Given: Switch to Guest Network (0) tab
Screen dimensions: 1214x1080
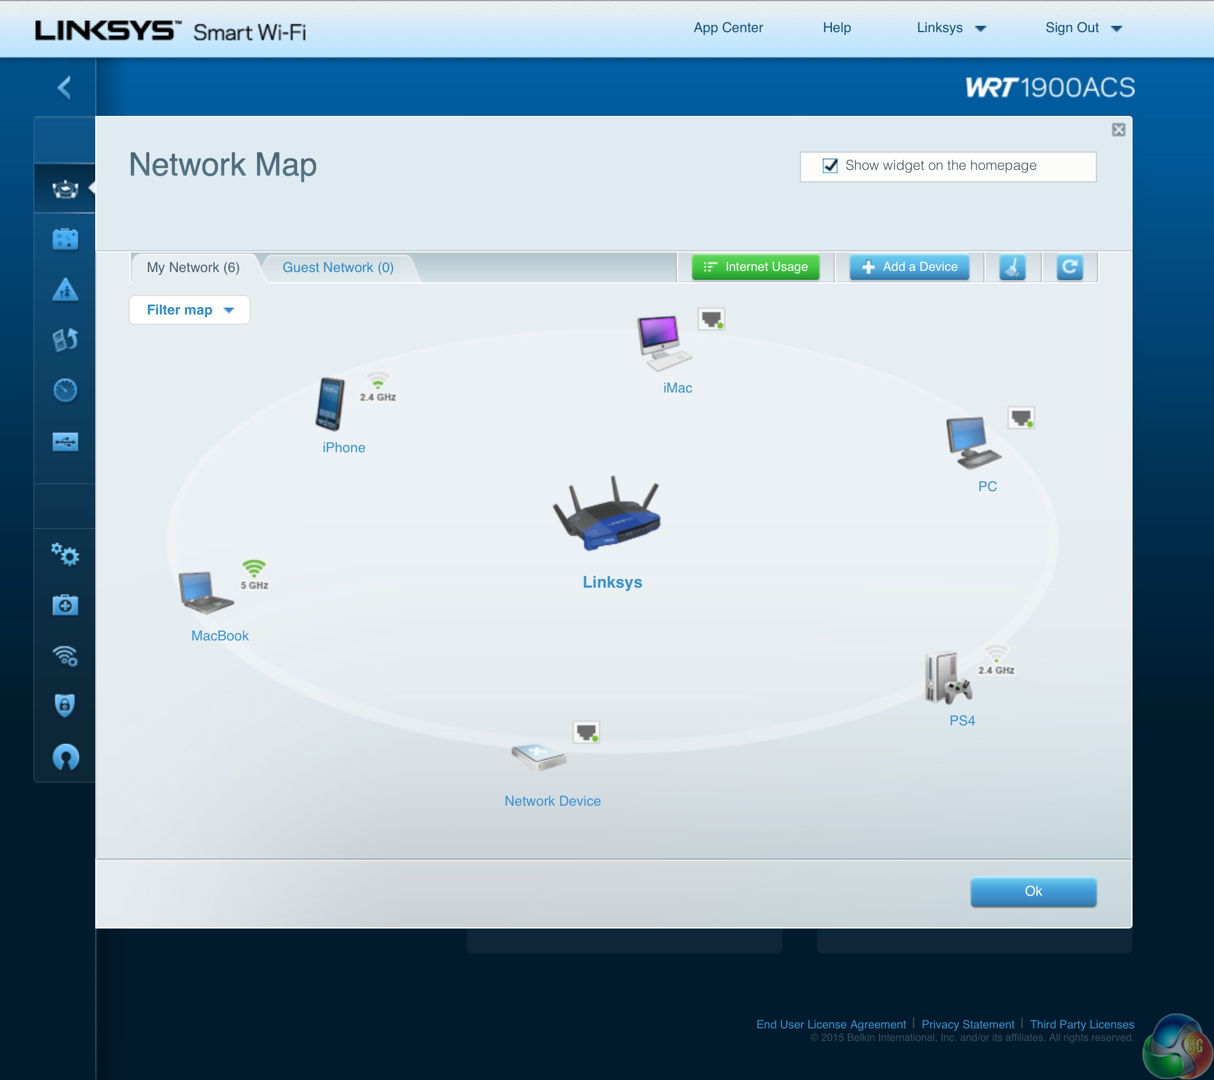Looking at the screenshot, I should tap(338, 267).
